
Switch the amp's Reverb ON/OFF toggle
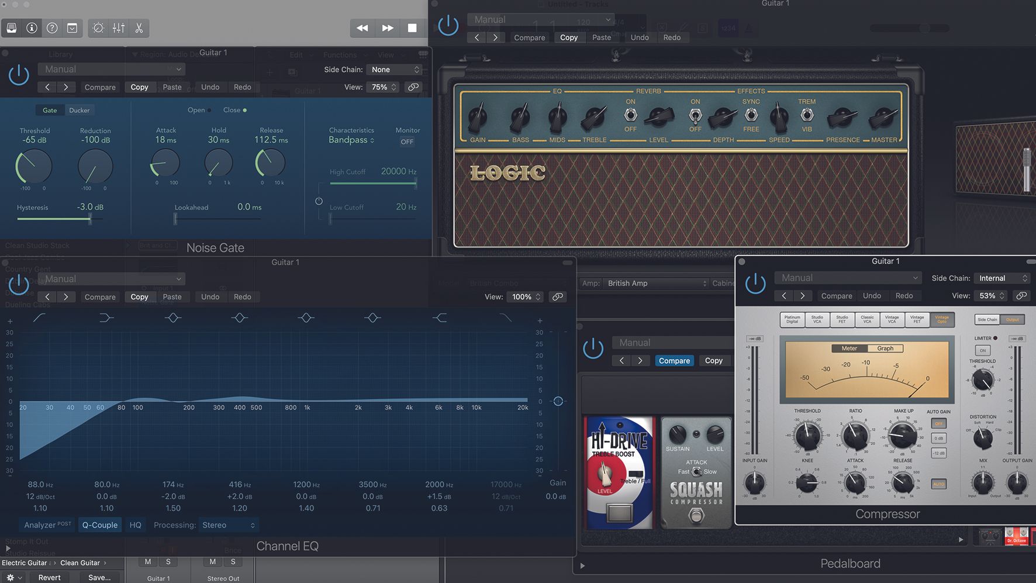click(630, 115)
